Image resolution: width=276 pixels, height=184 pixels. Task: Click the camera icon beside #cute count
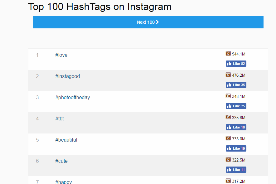coord(228,160)
